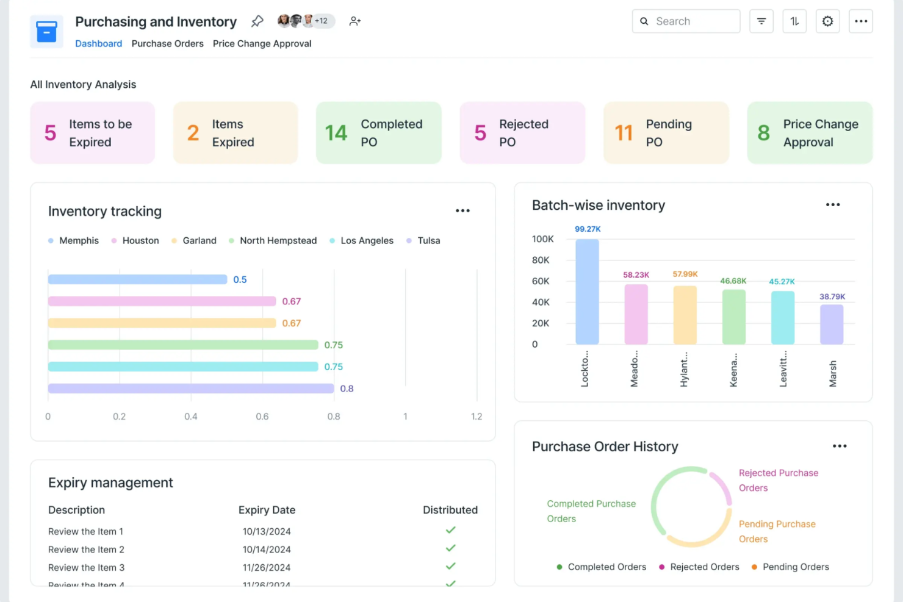903x602 pixels.
Task: Toggle Houston legend entry
Action: coord(135,241)
